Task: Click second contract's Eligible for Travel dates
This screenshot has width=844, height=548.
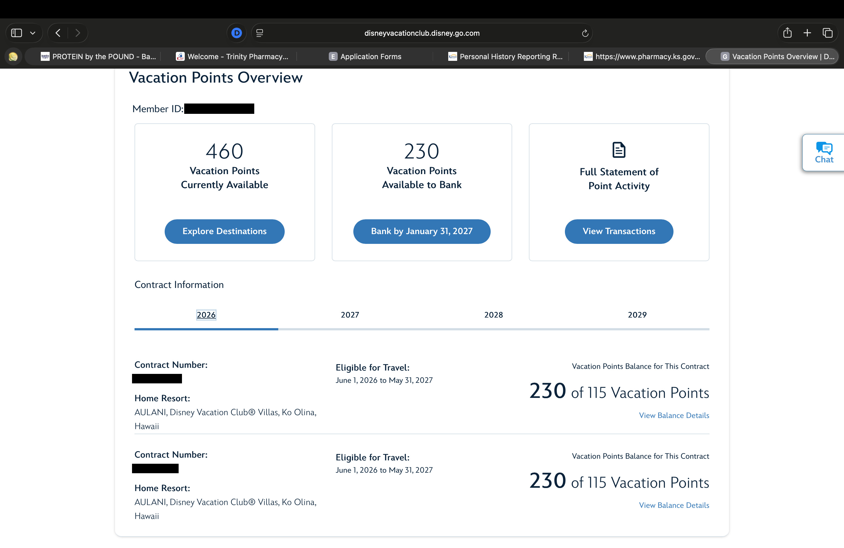Action: (x=384, y=470)
